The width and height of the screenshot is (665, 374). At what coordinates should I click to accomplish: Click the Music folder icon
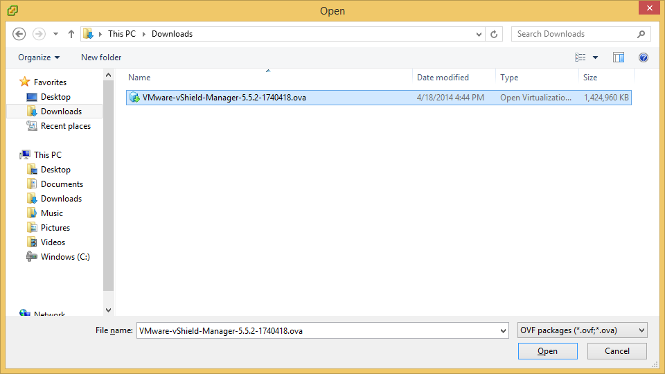[x=32, y=213]
